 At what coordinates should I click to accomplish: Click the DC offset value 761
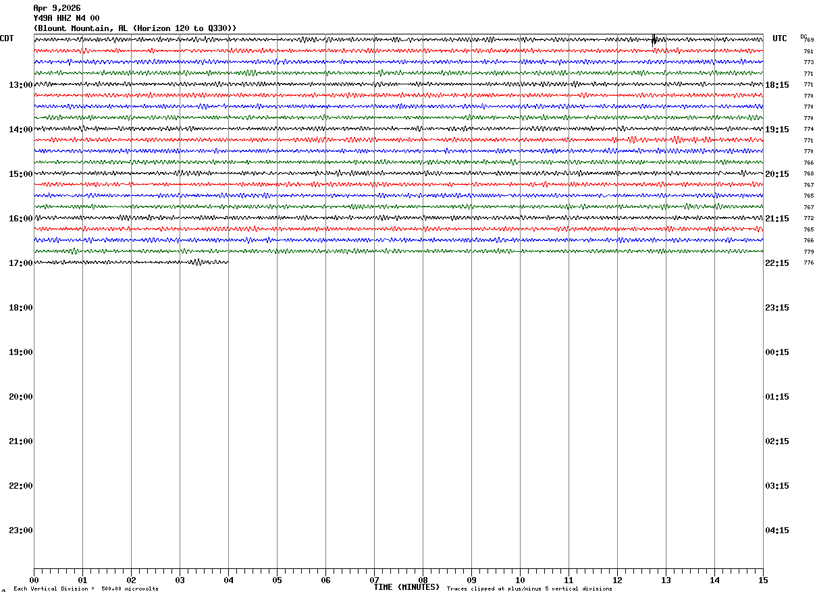tap(809, 51)
